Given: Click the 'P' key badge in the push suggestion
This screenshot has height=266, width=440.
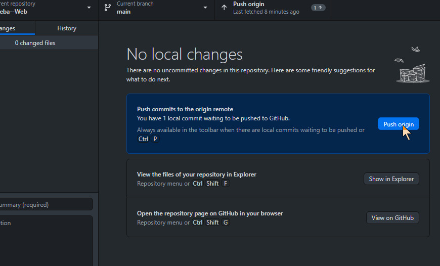Looking at the screenshot, I should click(x=155, y=139).
